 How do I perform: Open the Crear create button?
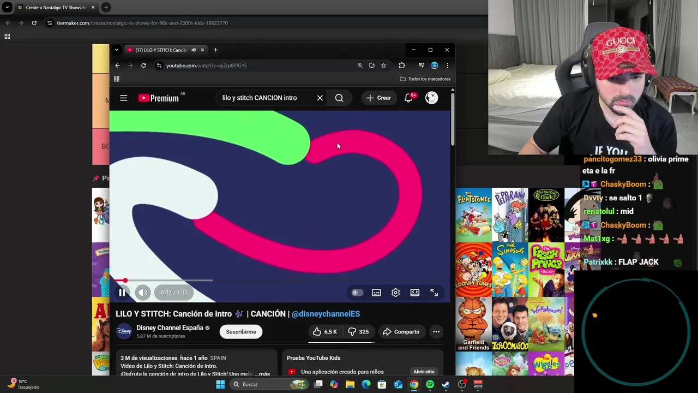(x=378, y=98)
